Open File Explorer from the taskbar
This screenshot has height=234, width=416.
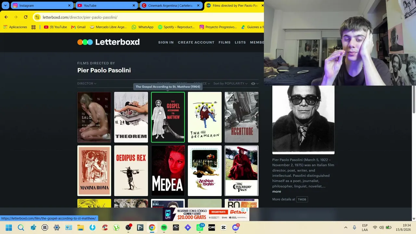click(x=81, y=227)
